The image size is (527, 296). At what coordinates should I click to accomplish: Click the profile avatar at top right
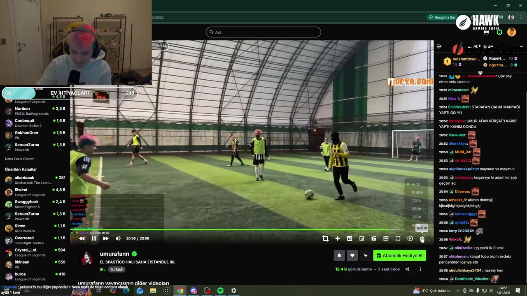511,32
